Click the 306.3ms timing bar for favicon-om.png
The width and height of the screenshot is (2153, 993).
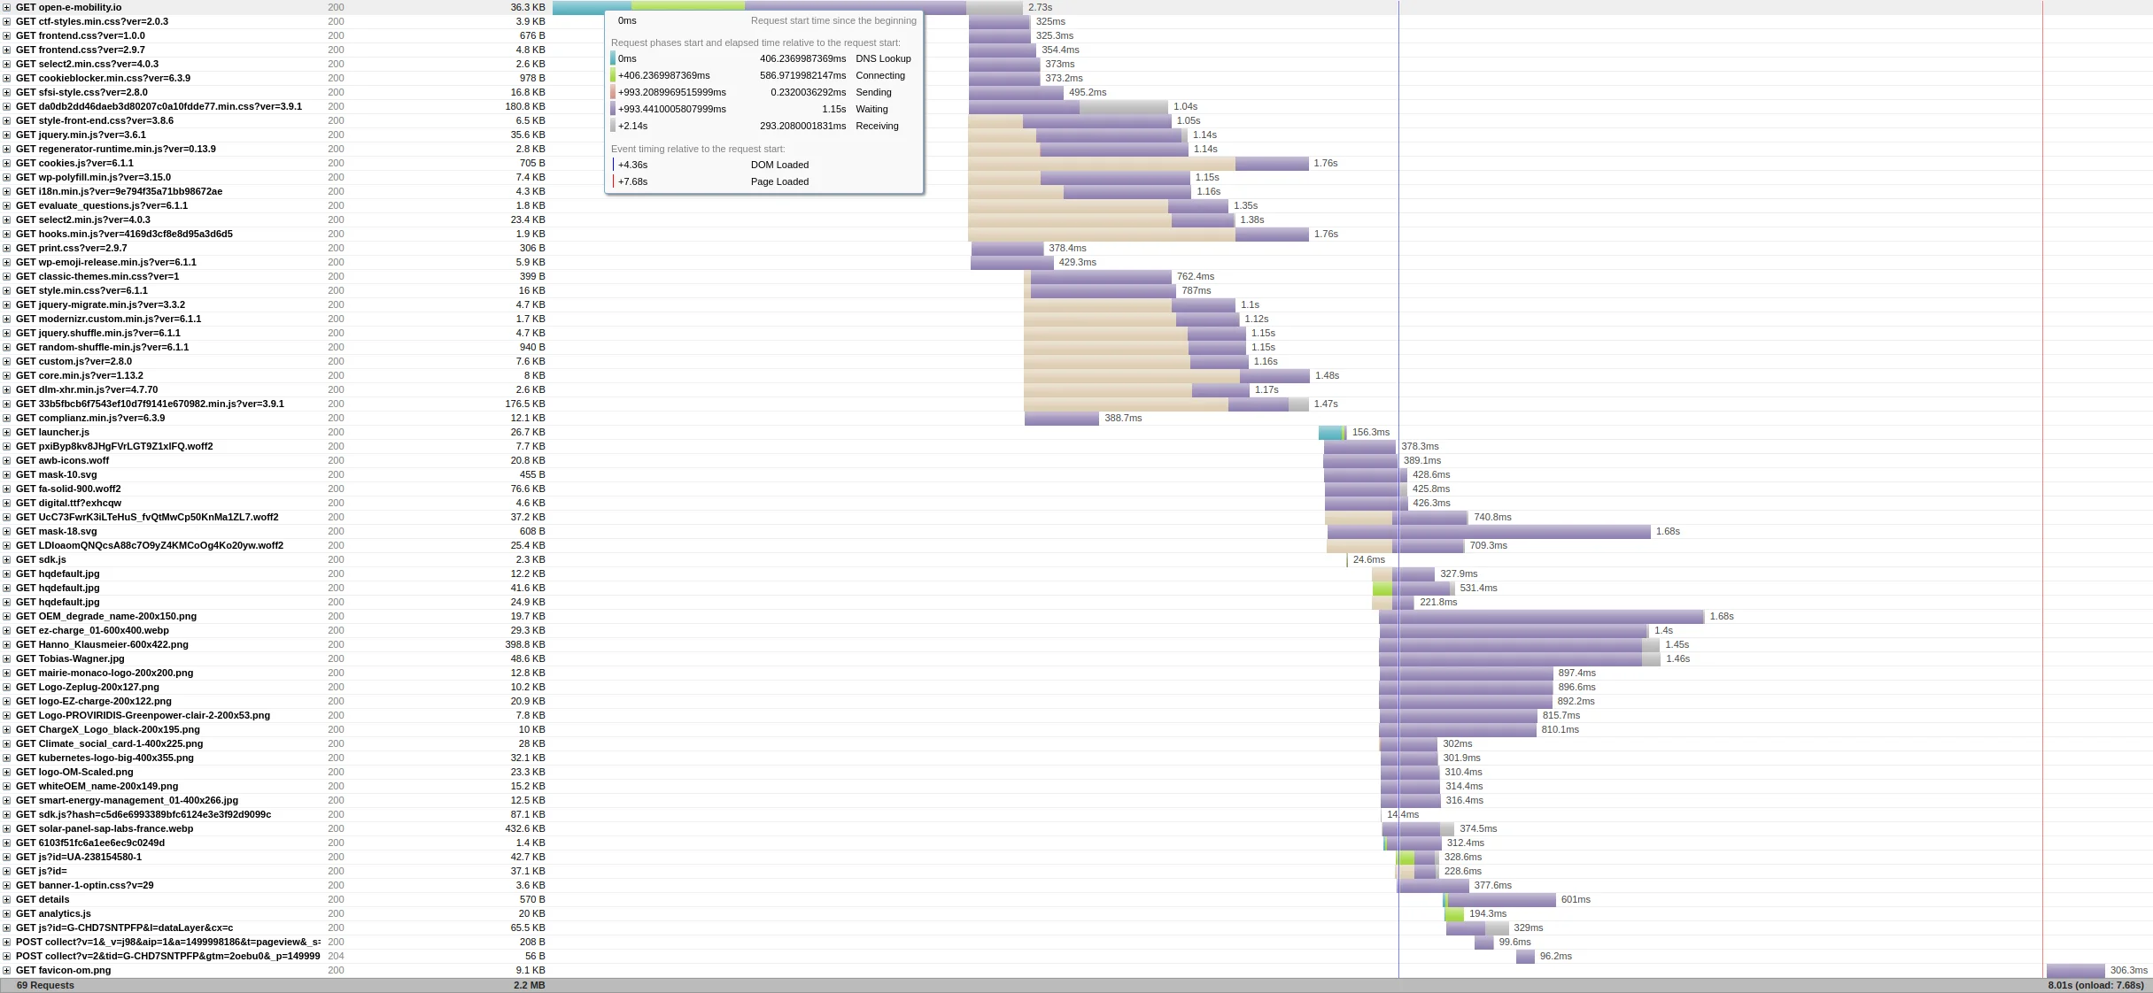pos(2074,970)
